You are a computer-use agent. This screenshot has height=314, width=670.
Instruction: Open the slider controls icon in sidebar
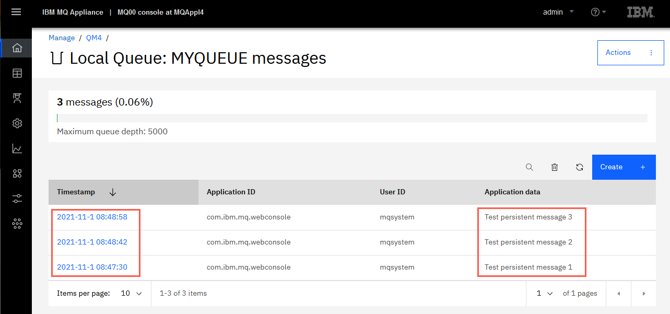click(17, 199)
